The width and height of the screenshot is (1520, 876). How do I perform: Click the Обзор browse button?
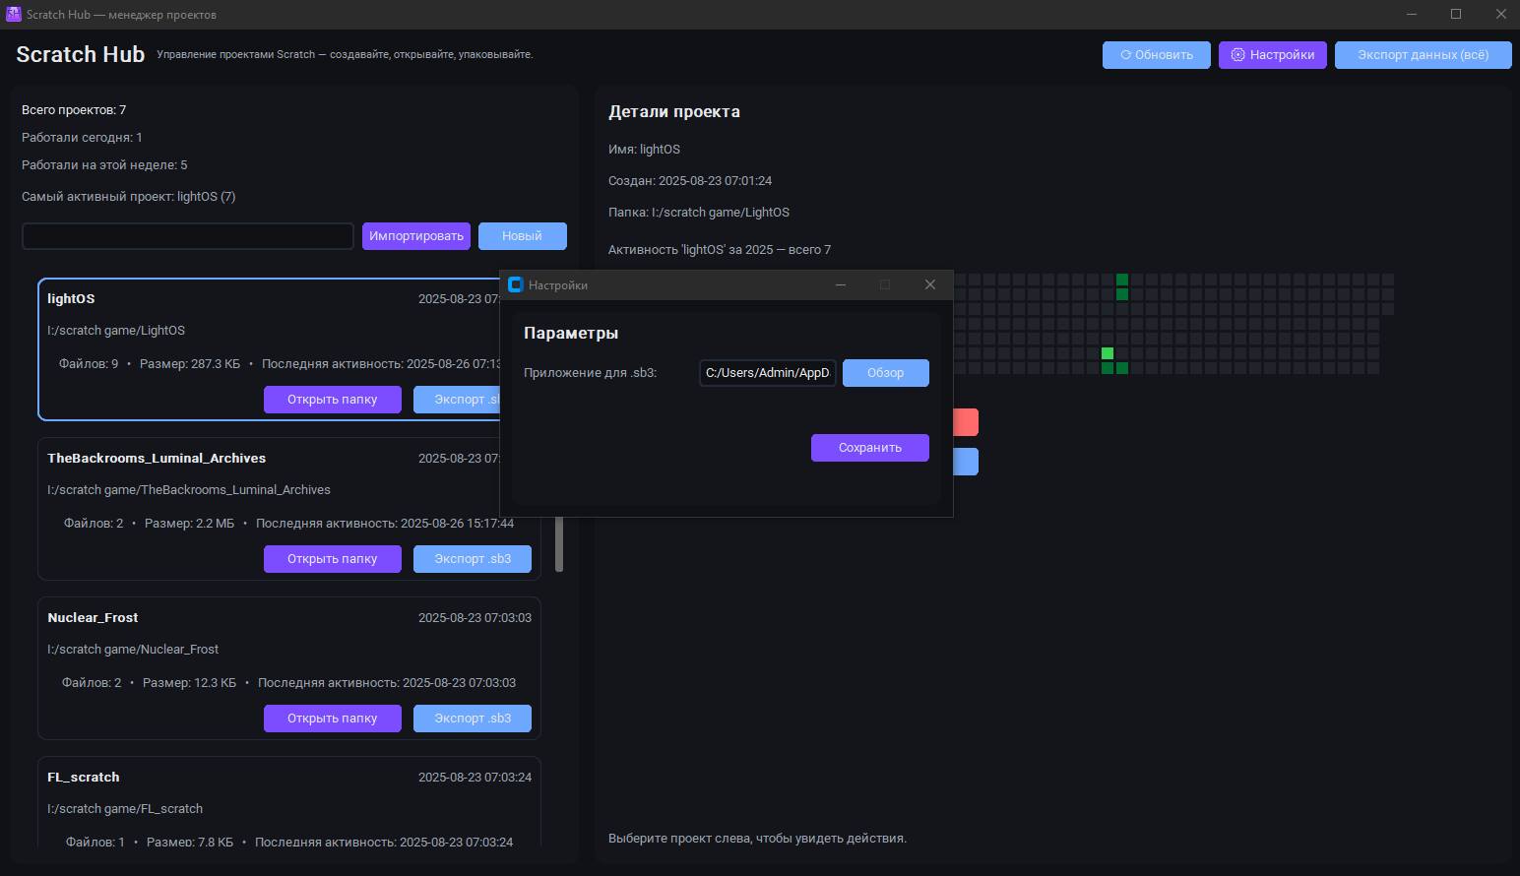click(x=886, y=373)
